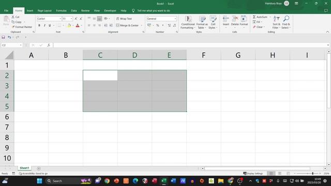This screenshot has width=331, height=186.
Task: Open Format as Table gallery
Action: (202, 22)
